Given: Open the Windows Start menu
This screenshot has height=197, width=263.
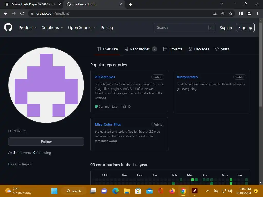Looking at the screenshot, I should [54, 191].
